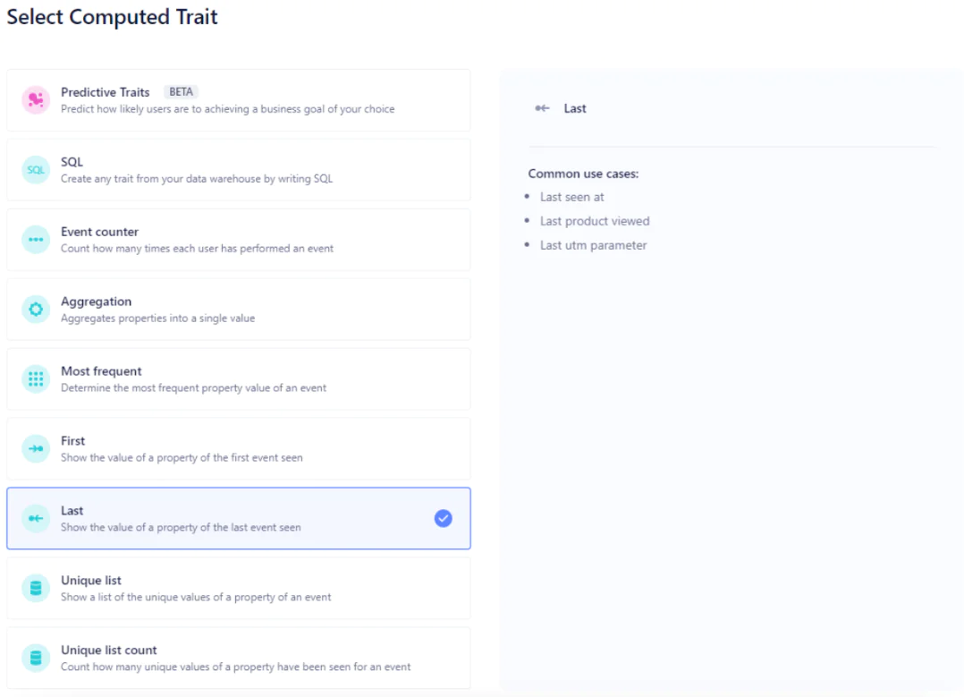Click the Last icon in preview panel
The height and width of the screenshot is (697, 964).
(542, 108)
